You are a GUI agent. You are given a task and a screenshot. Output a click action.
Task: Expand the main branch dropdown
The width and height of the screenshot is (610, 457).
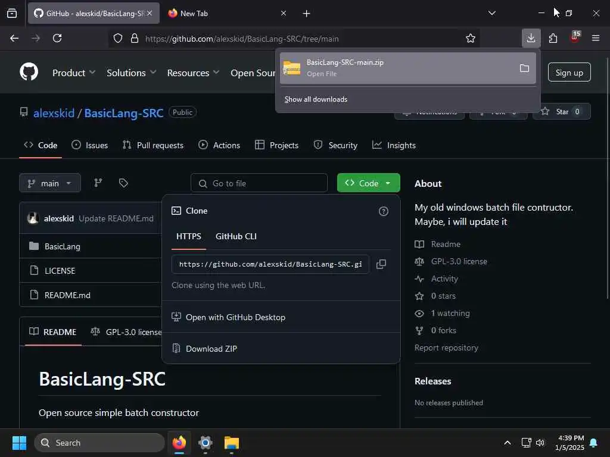click(x=50, y=183)
